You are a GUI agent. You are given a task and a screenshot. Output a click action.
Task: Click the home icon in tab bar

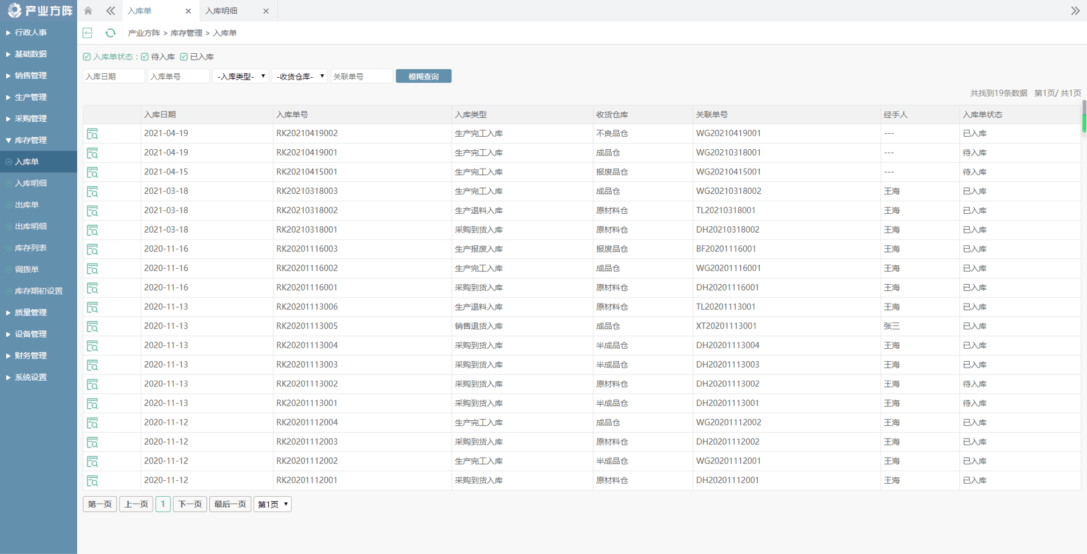tap(88, 11)
